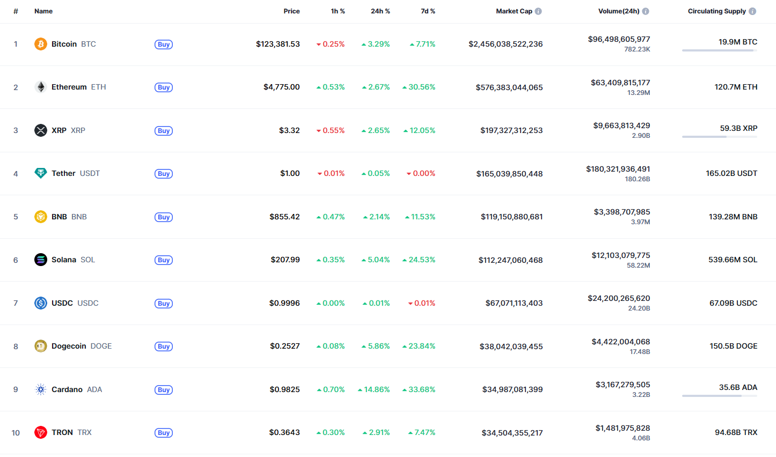Open the Dogecoin DOGE name link

coord(82,346)
